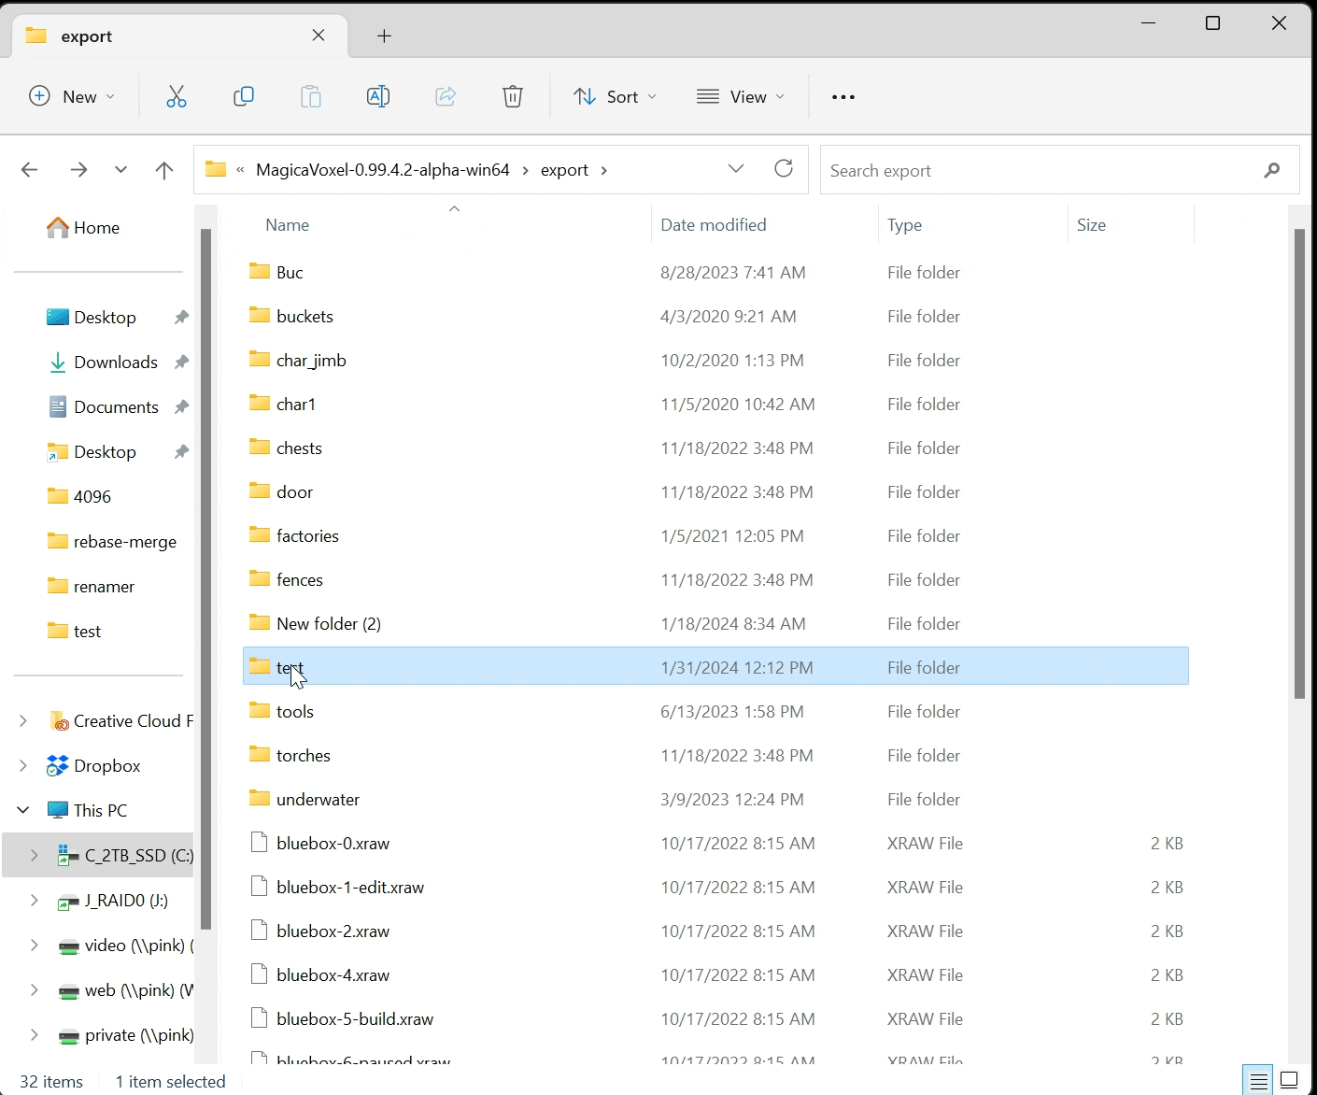Sort by Date modified column header
Image resolution: width=1317 pixels, height=1095 pixels.
coord(713,225)
